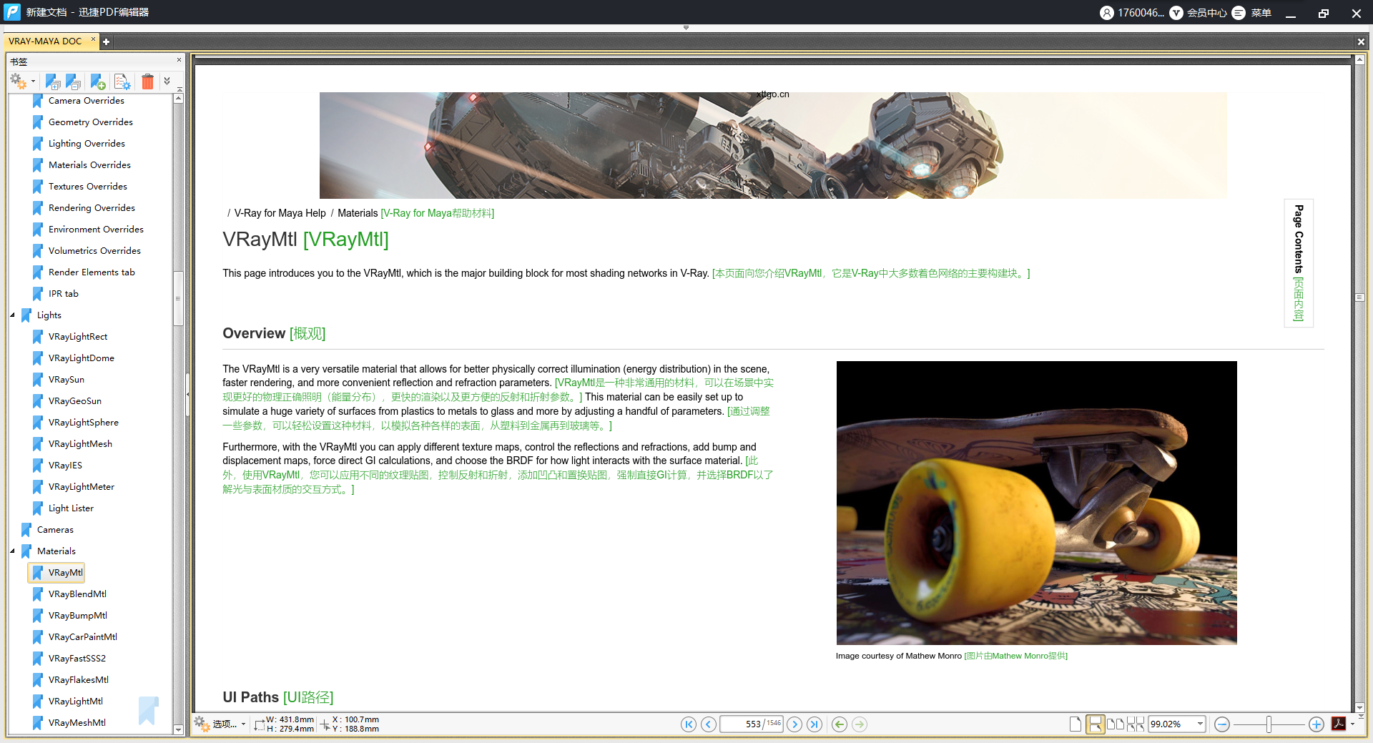Click the V-Ray for Maya Help breadcrumb link
This screenshot has width=1373, height=743.
coord(280,213)
